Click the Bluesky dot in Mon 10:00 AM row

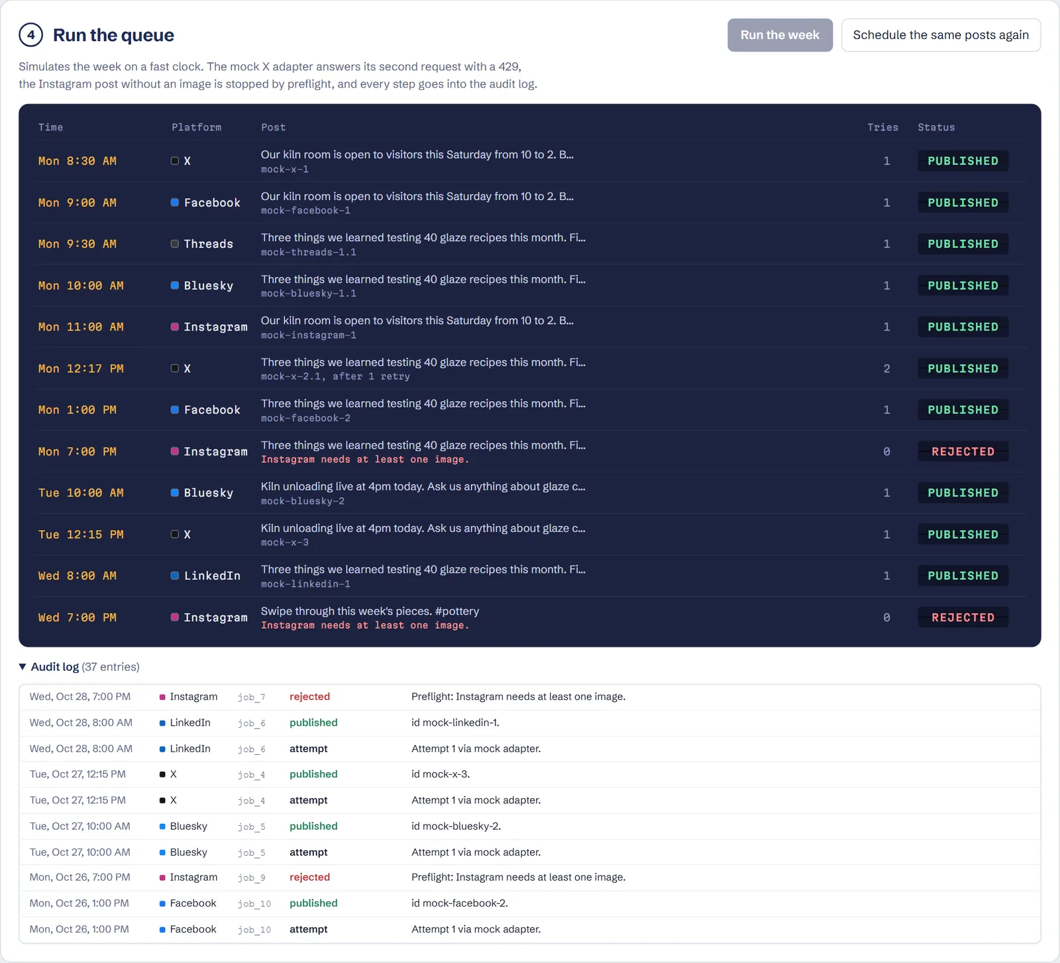[175, 286]
